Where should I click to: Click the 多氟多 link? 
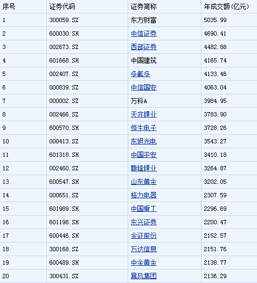tap(141, 74)
